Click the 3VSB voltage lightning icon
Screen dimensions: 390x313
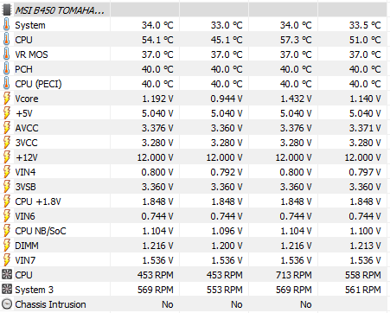tap(7, 187)
